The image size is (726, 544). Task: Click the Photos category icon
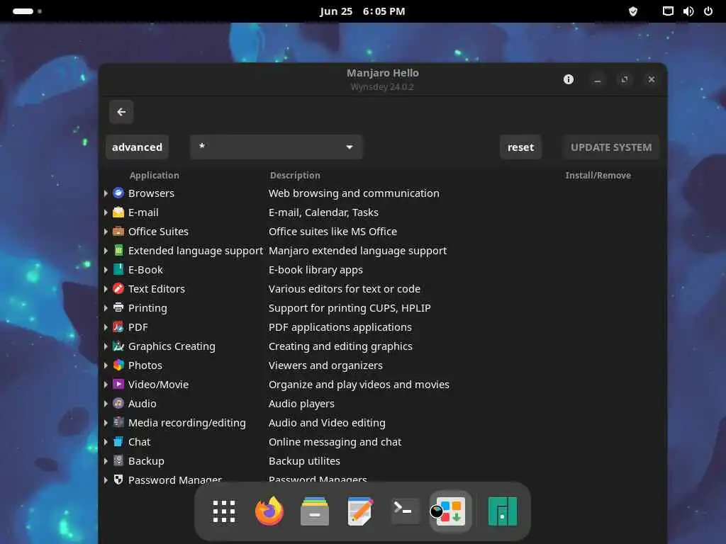118,365
